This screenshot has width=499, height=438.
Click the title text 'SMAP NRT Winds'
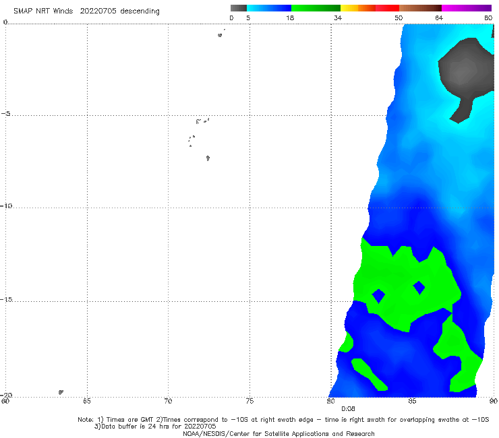(43, 11)
